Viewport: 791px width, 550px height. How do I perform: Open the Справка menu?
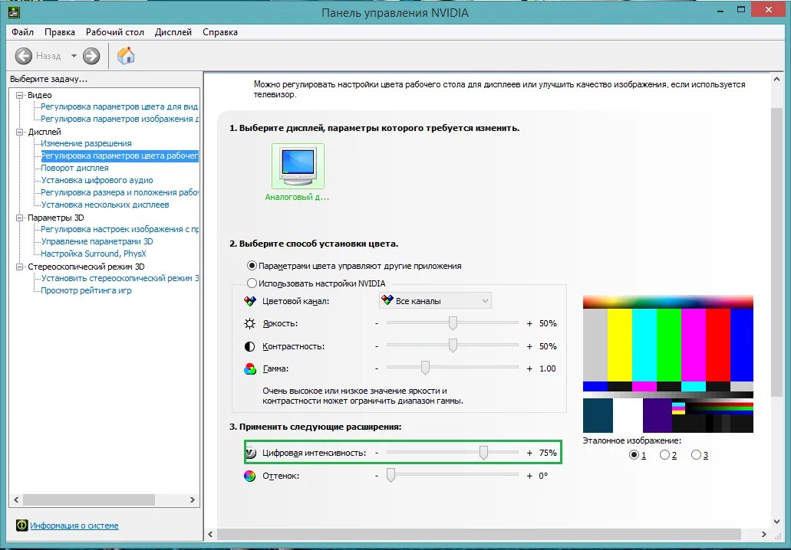click(x=220, y=31)
